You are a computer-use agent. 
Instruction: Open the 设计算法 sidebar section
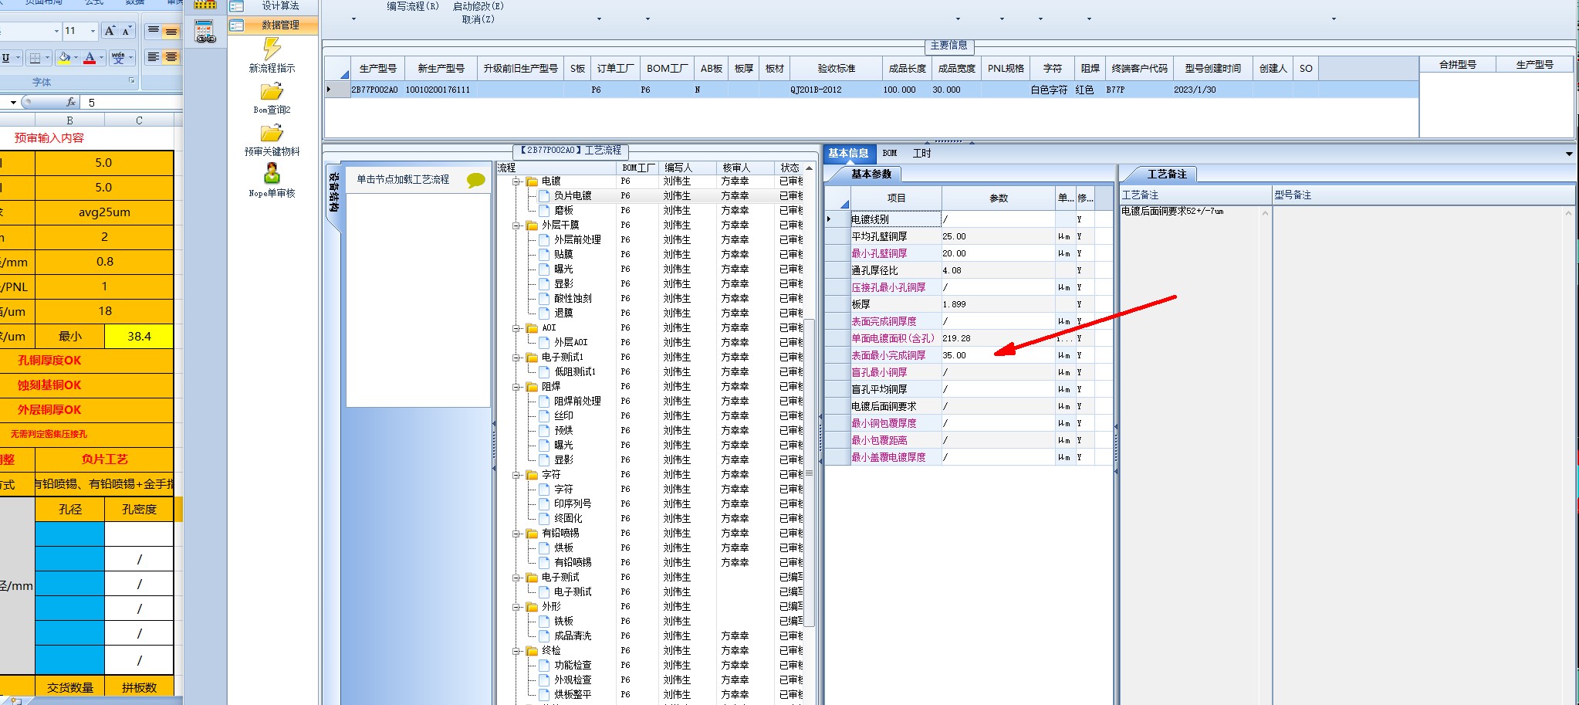273,6
